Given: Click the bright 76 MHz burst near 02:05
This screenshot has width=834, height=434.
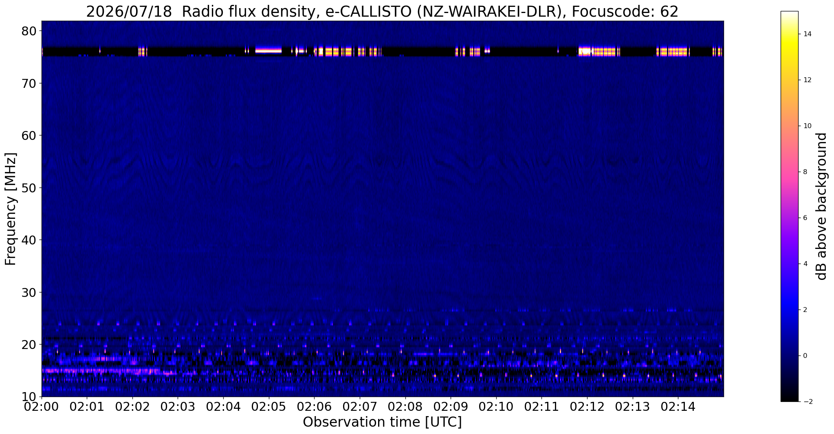Looking at the screenshot, I should pos(268,50).
